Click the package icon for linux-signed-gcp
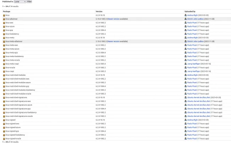The height and width of the screenshot is (143, 231). [4, 131]
